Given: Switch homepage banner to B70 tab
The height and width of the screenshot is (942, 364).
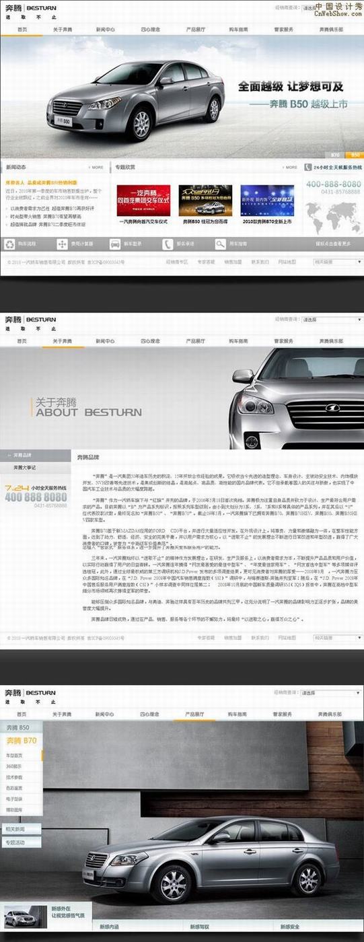Looking at the screenshot, I should [x=336, y=155].
